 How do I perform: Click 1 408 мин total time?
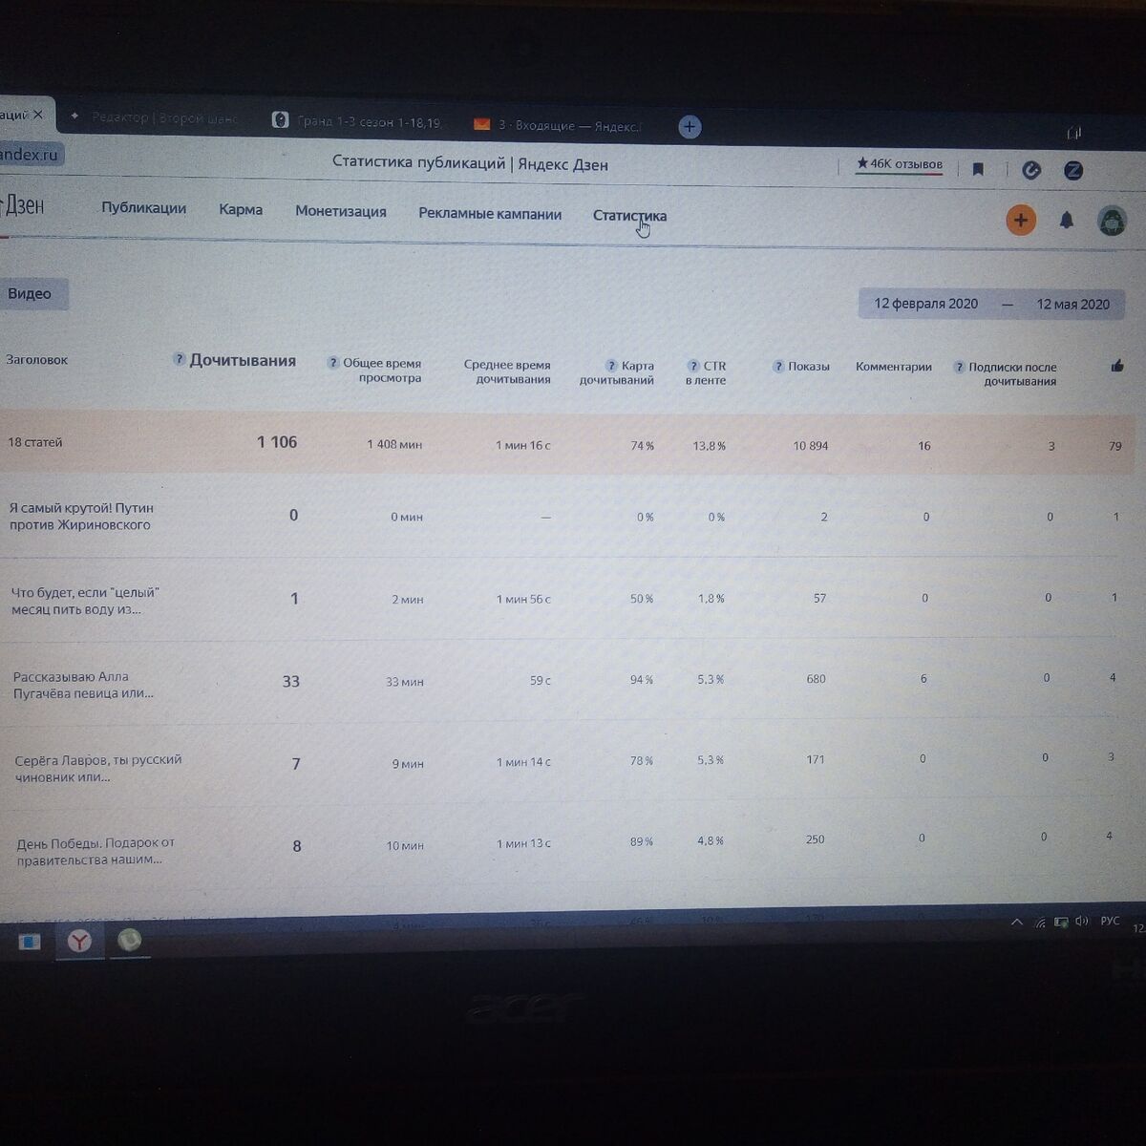(x=394, y=444)
